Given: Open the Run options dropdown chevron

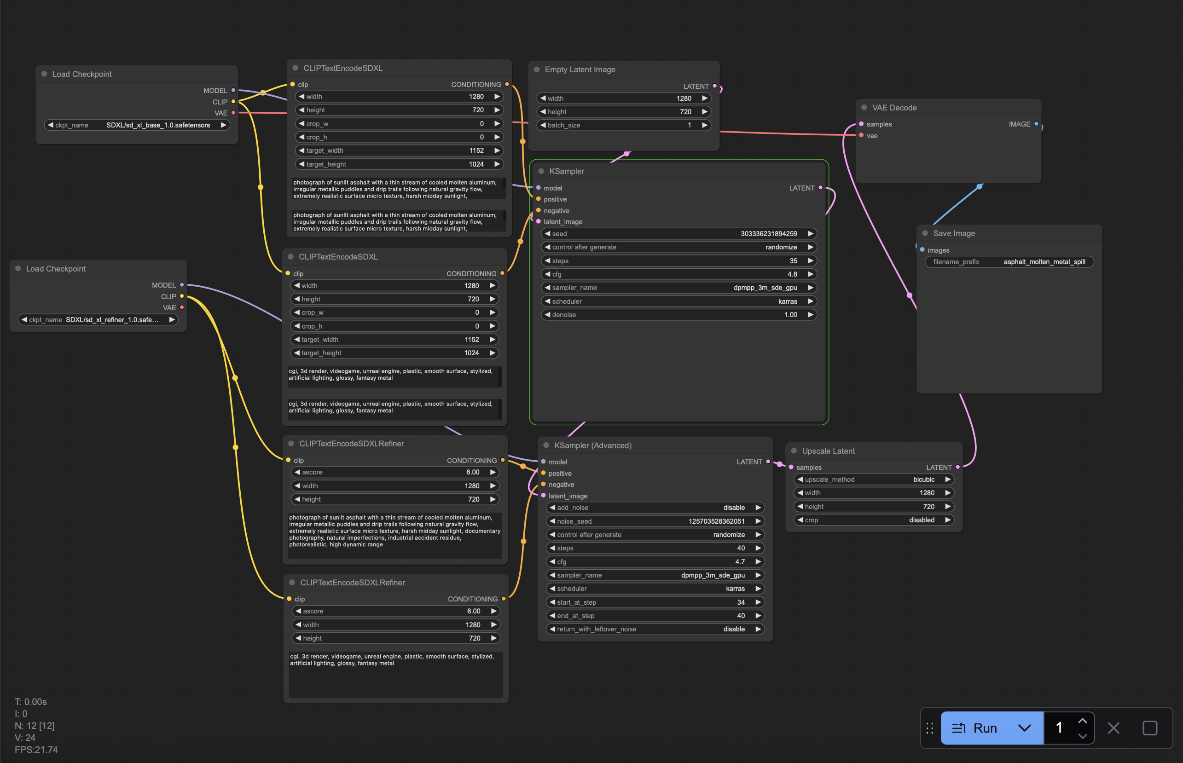Looking at the screenshot, I should (1024, 728).
